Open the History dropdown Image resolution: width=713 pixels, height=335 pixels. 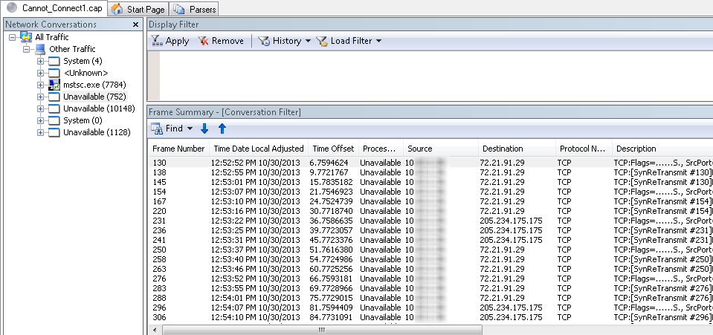tap(308, 41)
